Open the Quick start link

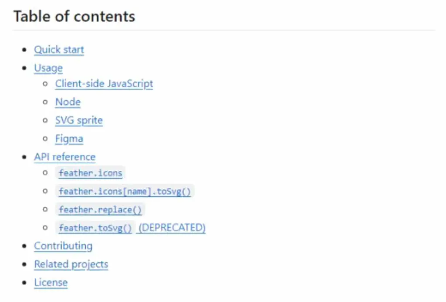point(59,50)
